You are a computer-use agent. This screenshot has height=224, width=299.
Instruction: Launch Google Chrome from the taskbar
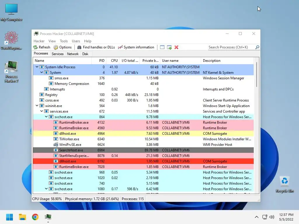(35, 217)
